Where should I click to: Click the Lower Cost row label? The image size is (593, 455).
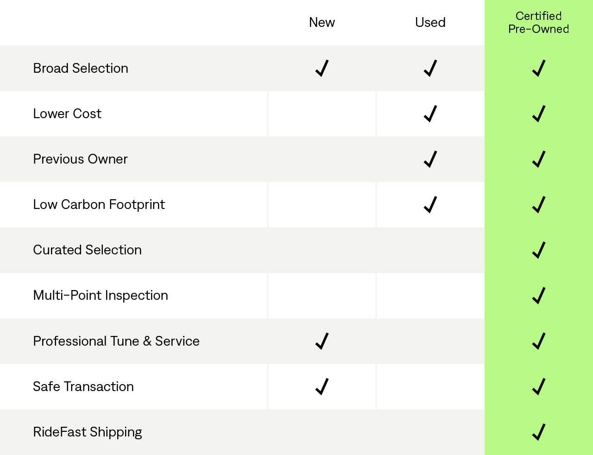[x=67, y=114]
